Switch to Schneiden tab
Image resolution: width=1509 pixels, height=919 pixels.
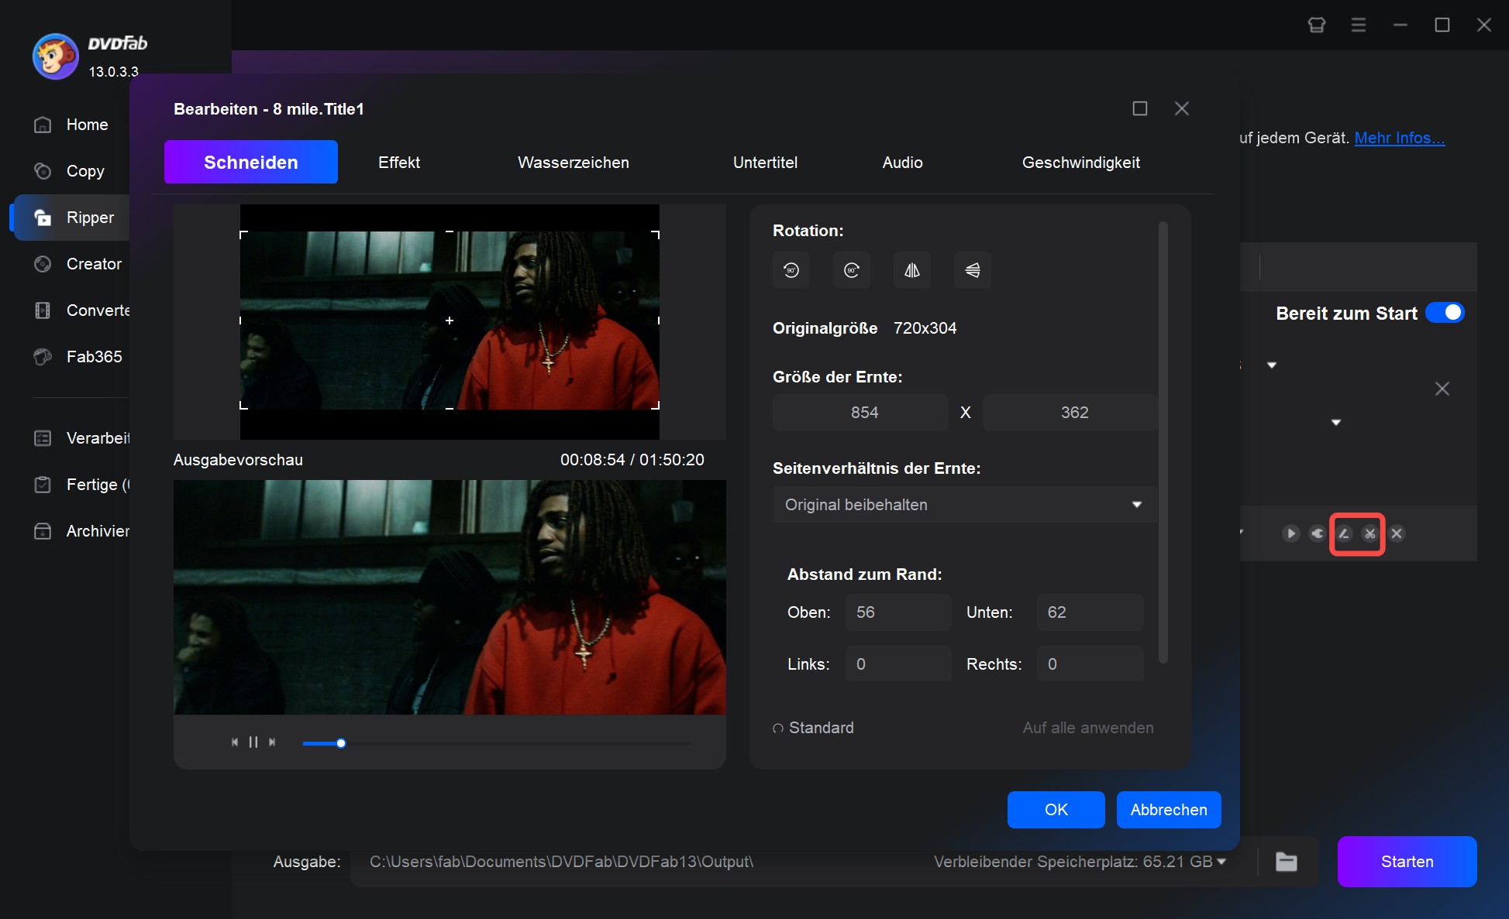(x=251, y=162)
